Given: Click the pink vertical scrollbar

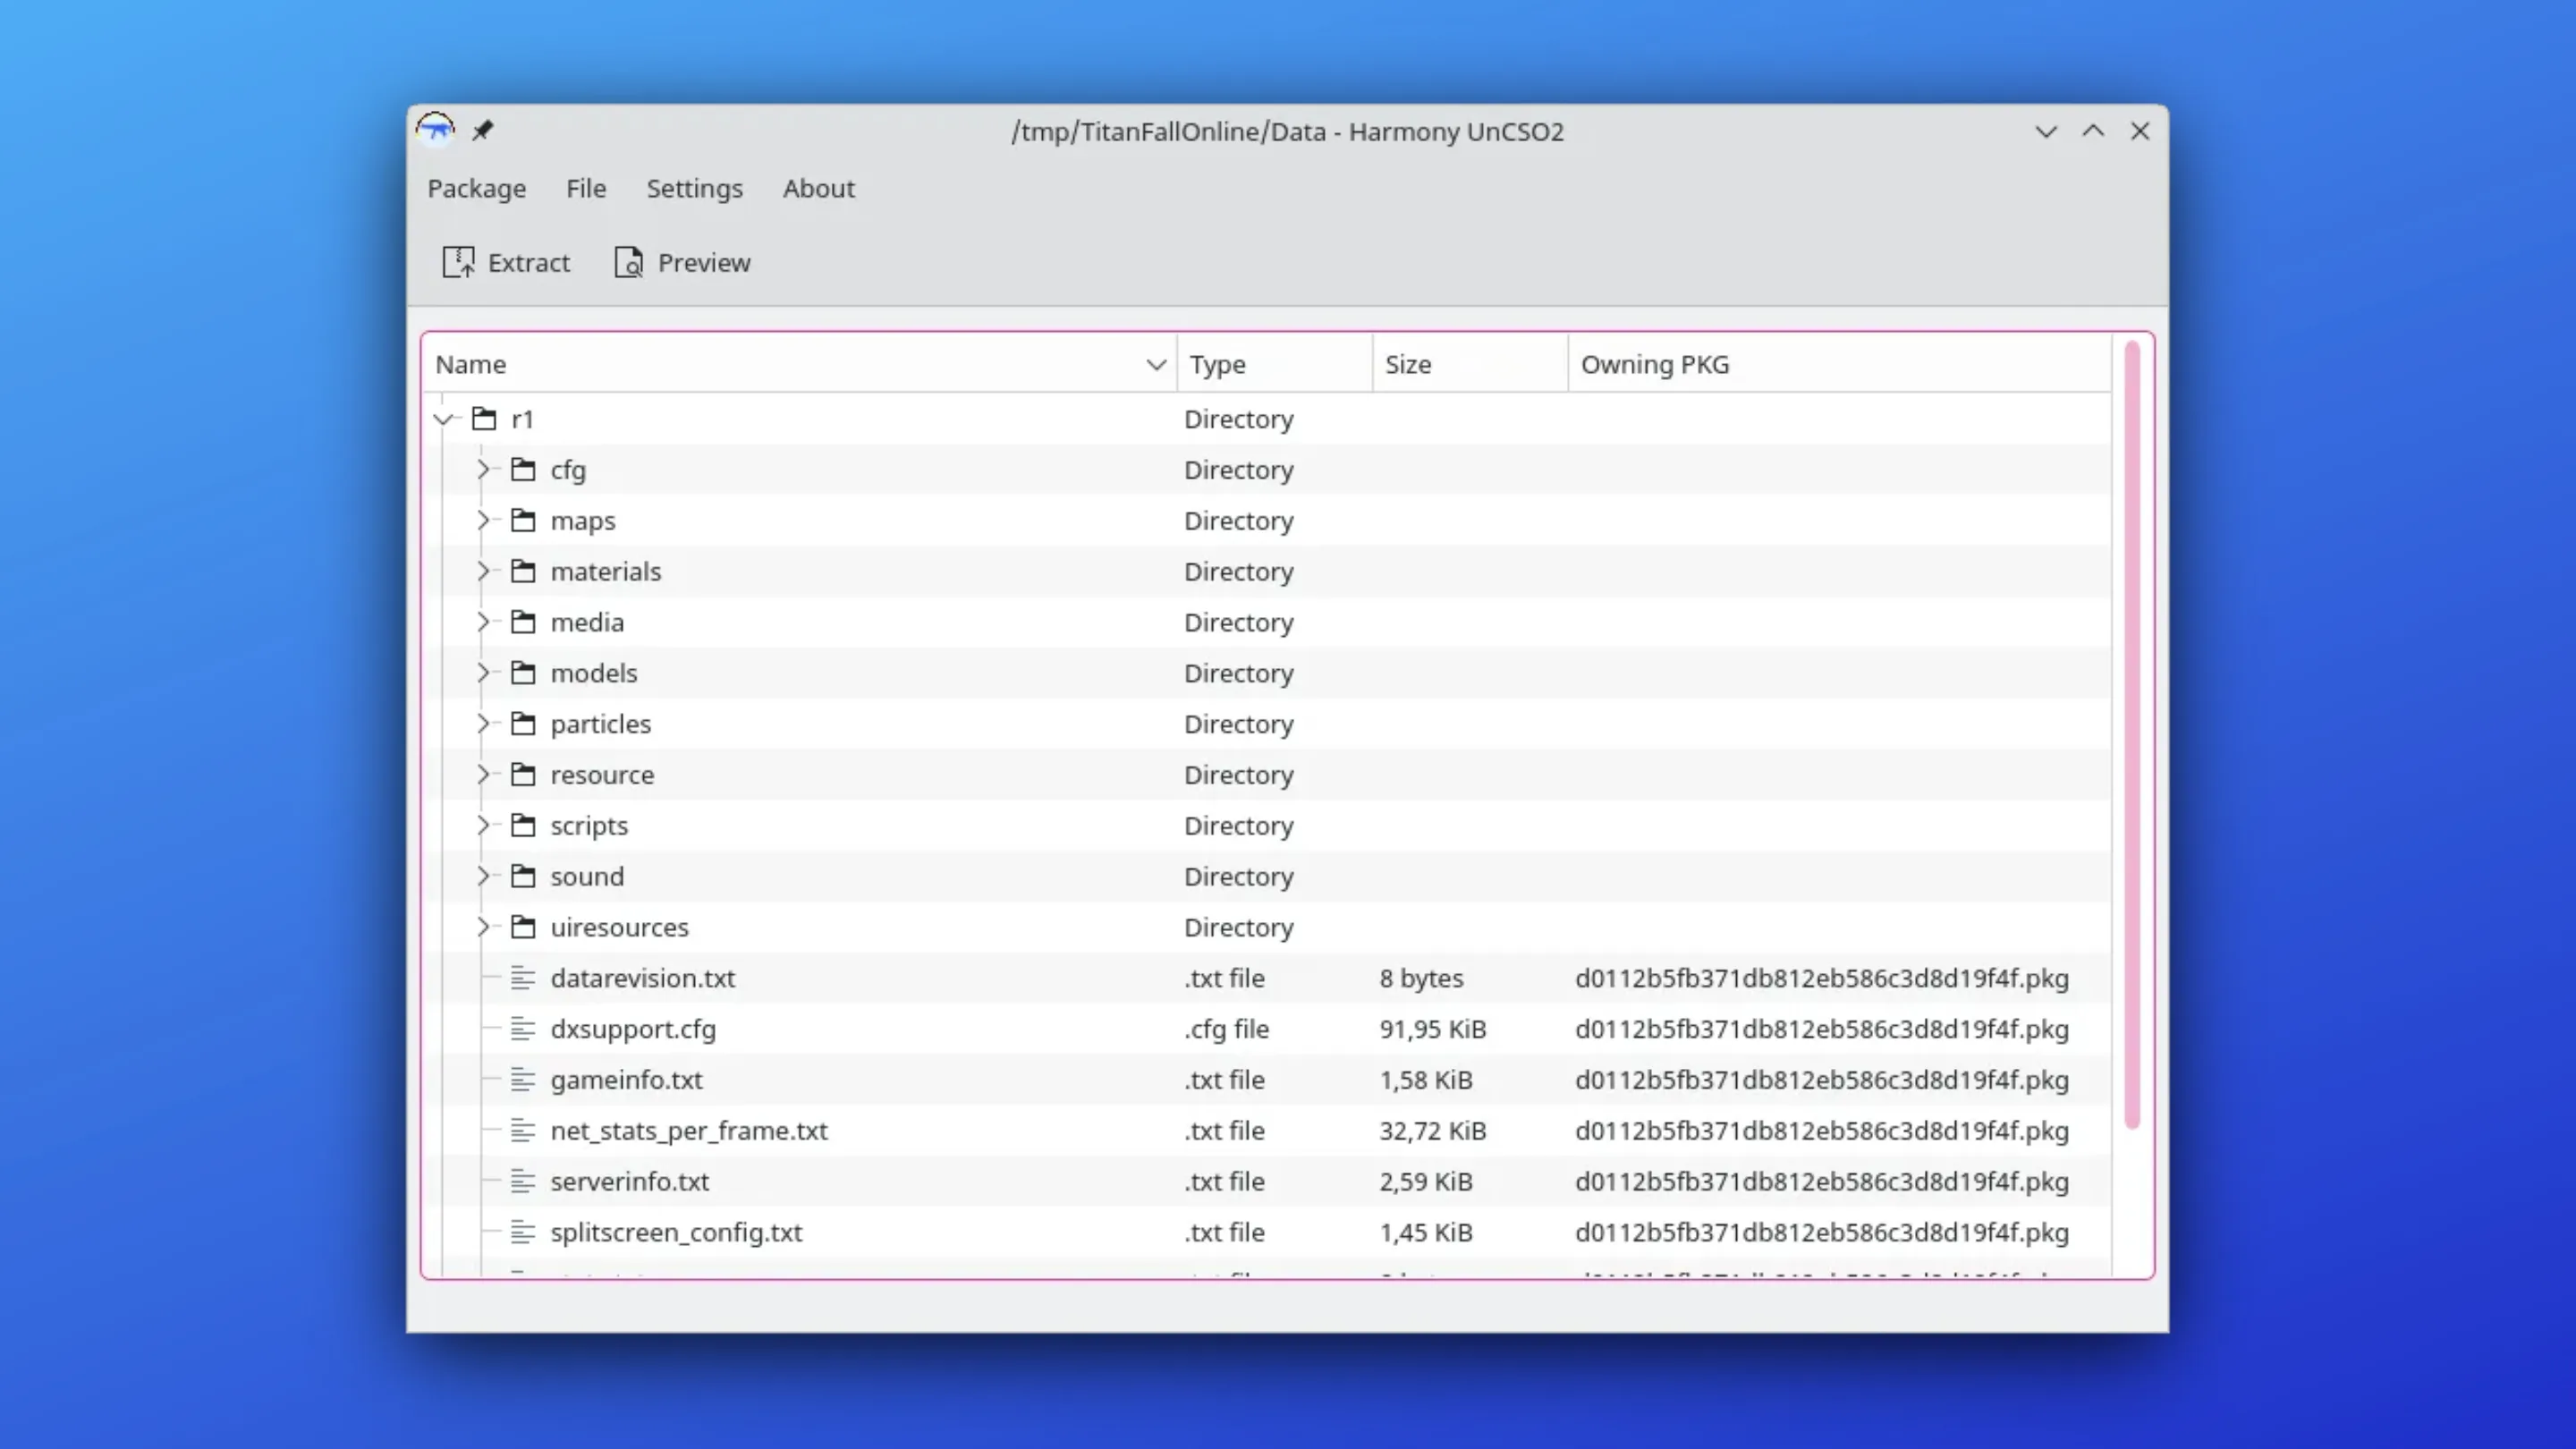Looking at the screenshot, I should 2131,735.
